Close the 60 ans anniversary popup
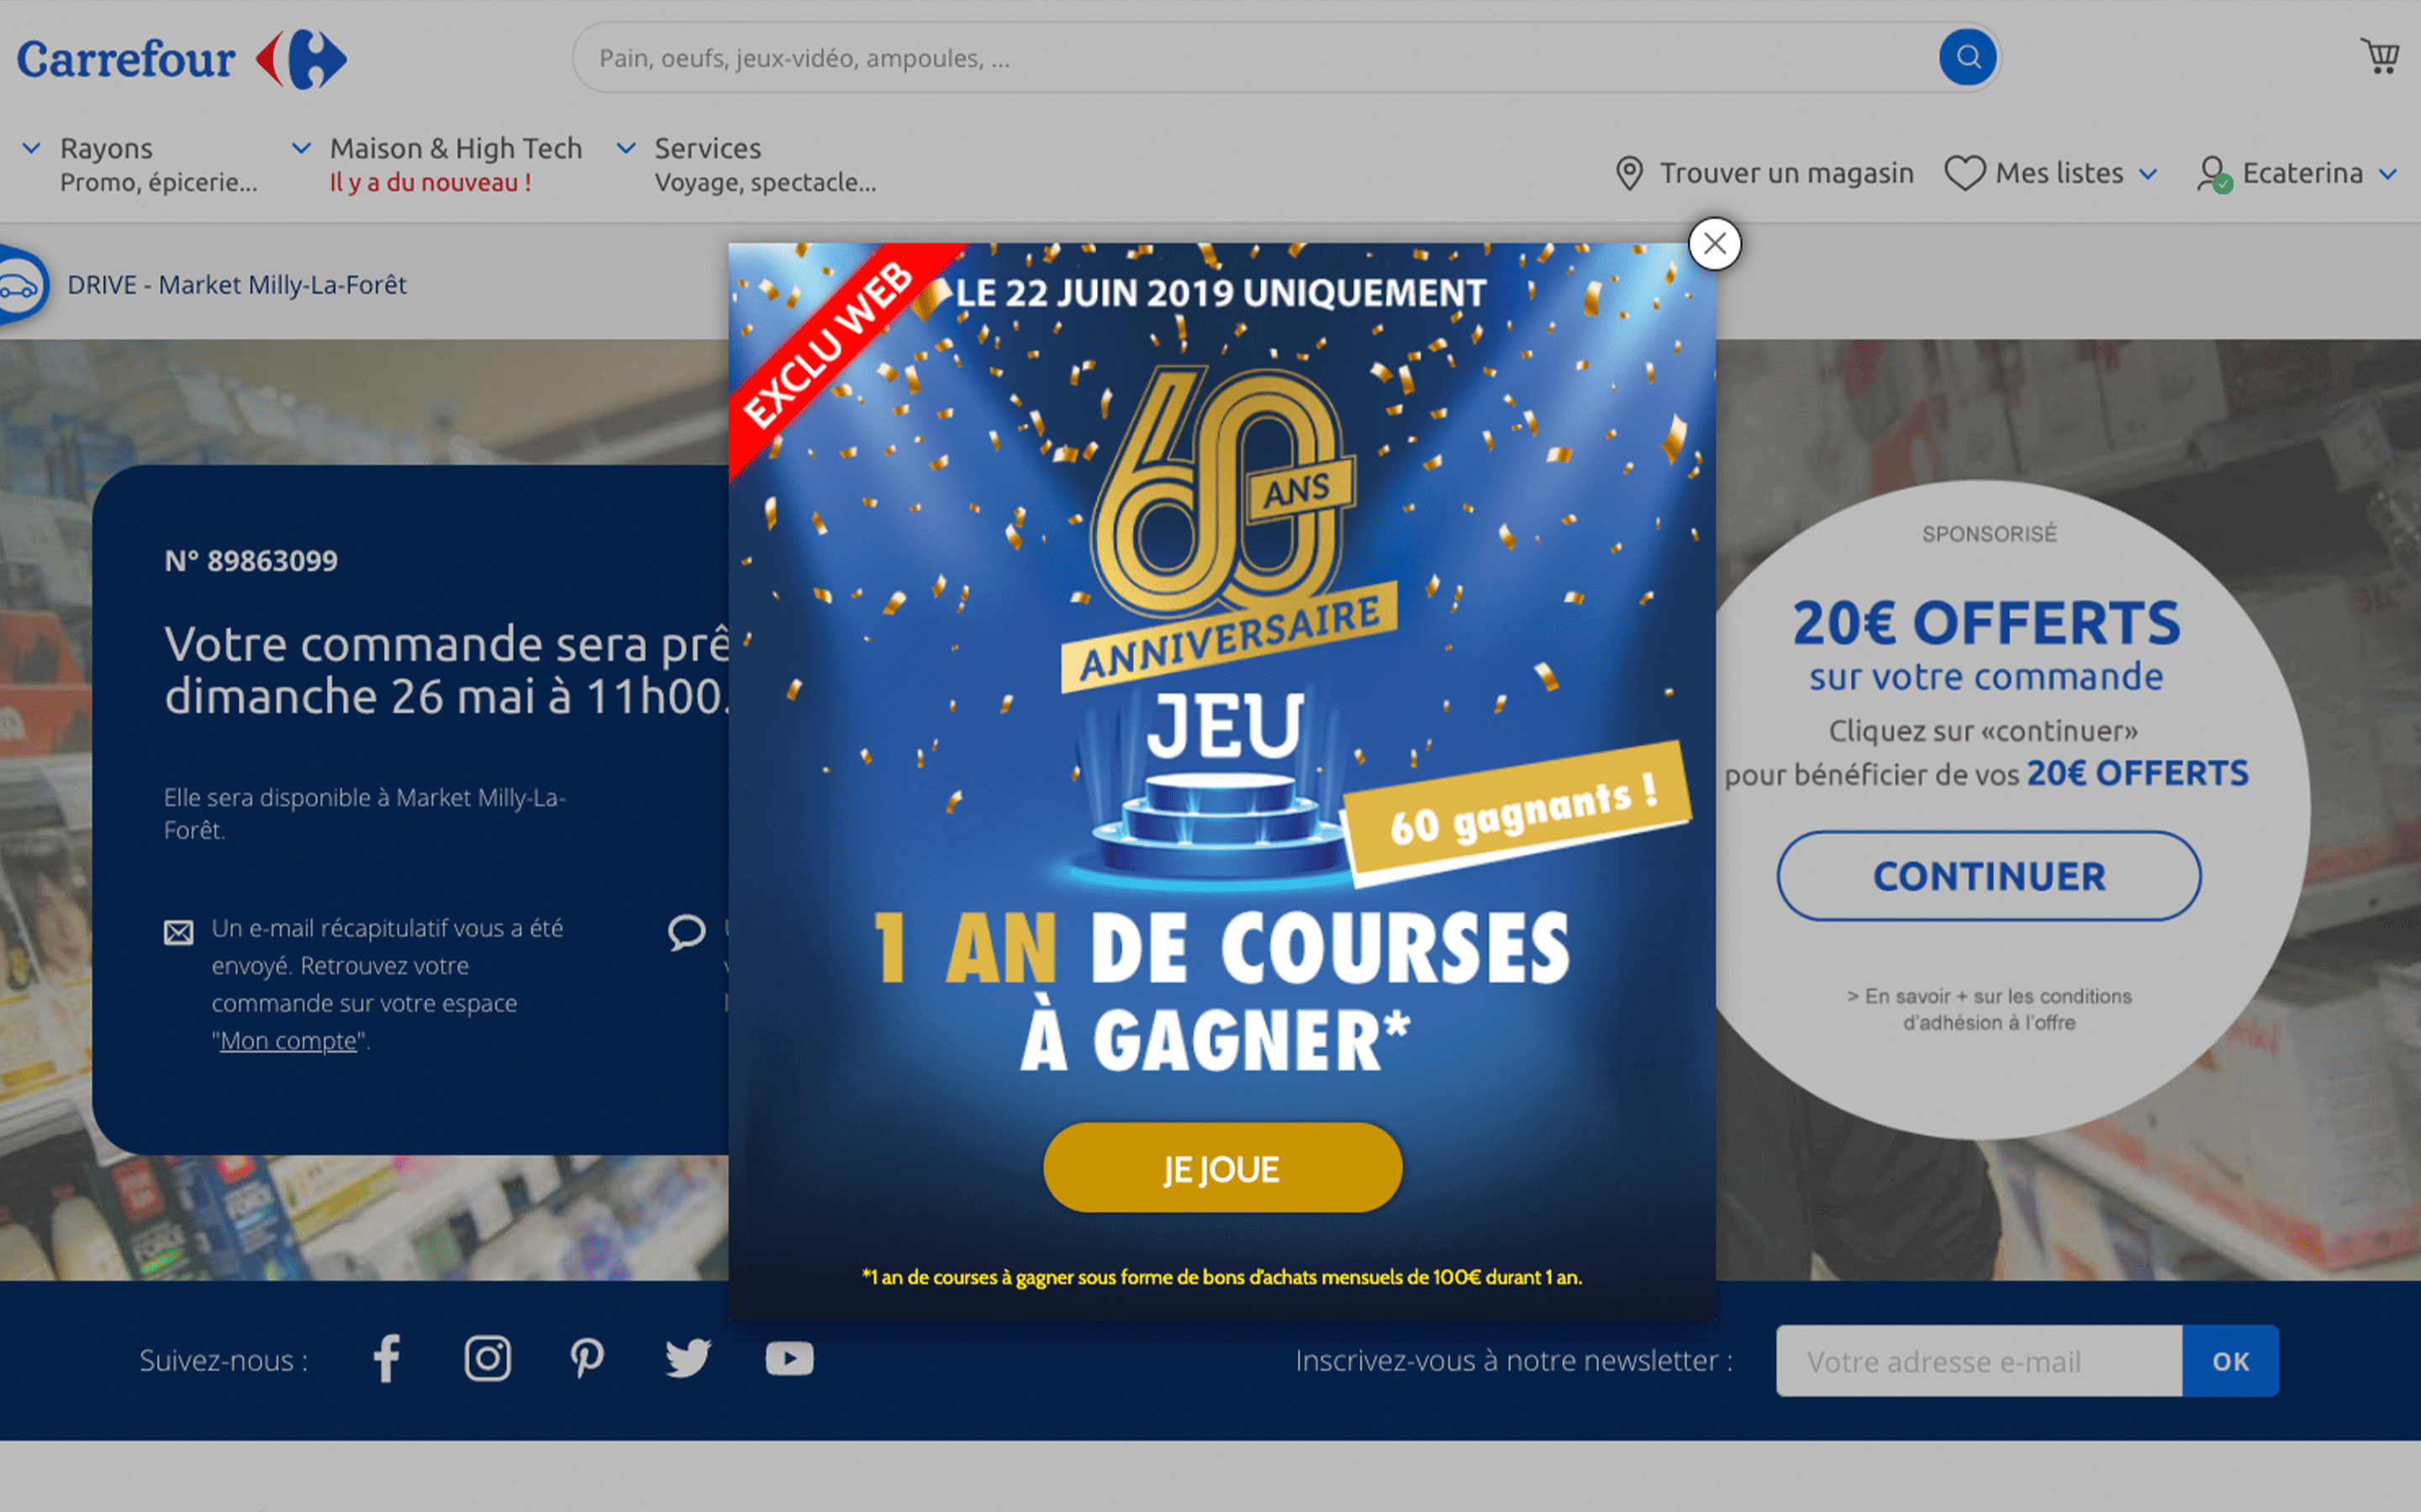 1714,244
